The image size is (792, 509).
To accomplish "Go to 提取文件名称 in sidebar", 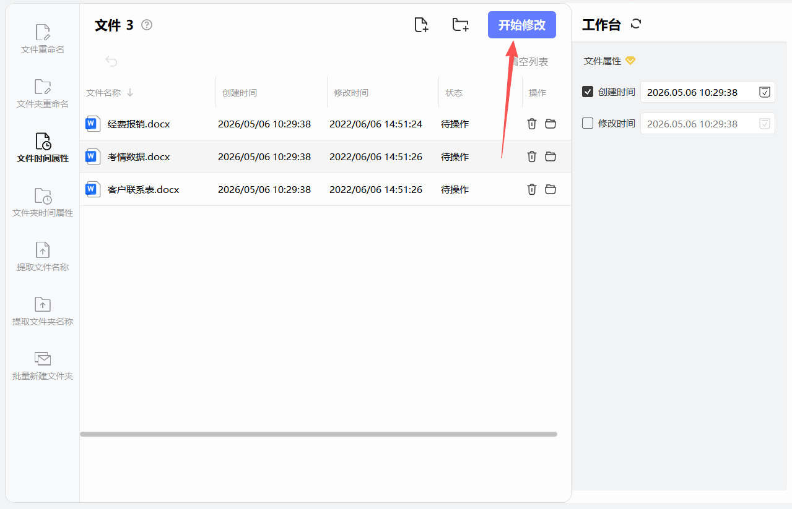I will (x=43, y=257).
